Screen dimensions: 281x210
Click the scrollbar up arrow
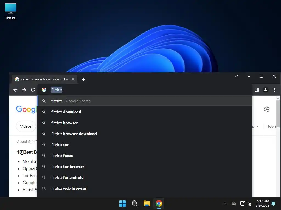(x=278, y=98)
